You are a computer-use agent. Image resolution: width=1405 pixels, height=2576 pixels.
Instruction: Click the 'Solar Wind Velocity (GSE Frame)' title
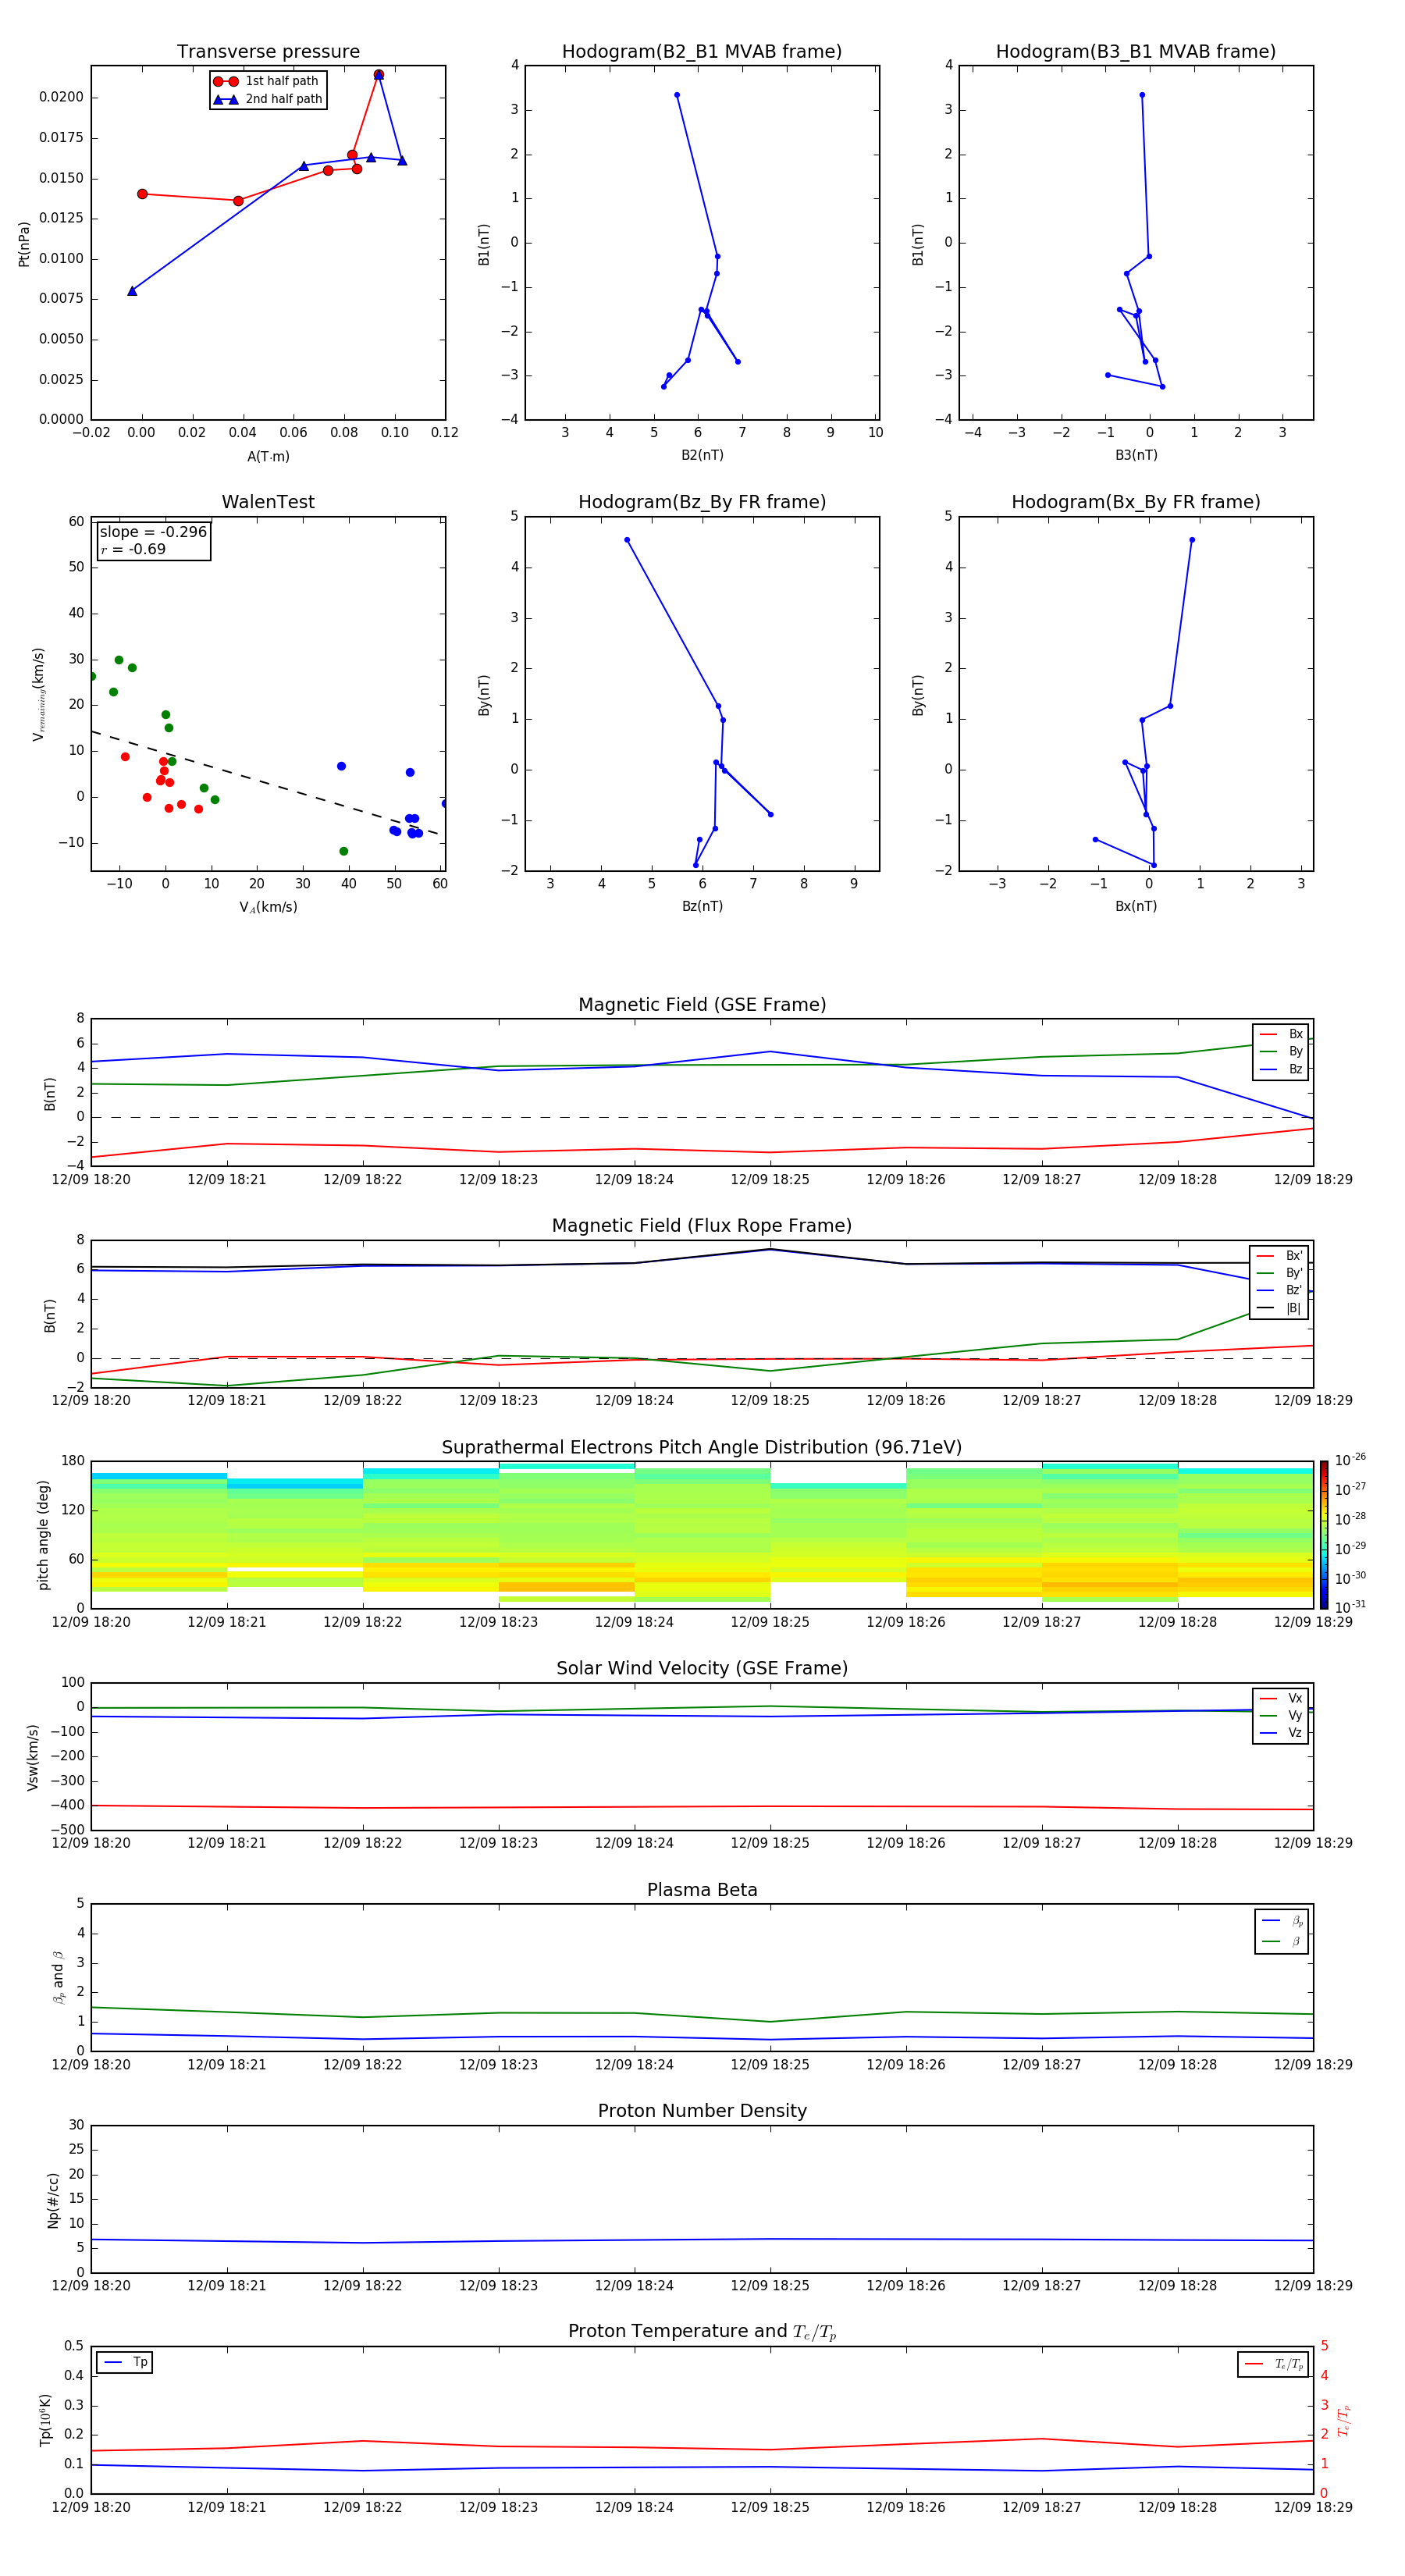(x=702, y=1669)
